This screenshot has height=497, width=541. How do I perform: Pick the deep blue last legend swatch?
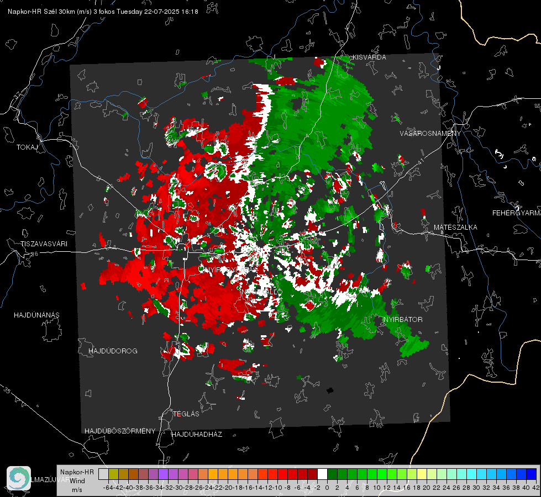(531, 474)
